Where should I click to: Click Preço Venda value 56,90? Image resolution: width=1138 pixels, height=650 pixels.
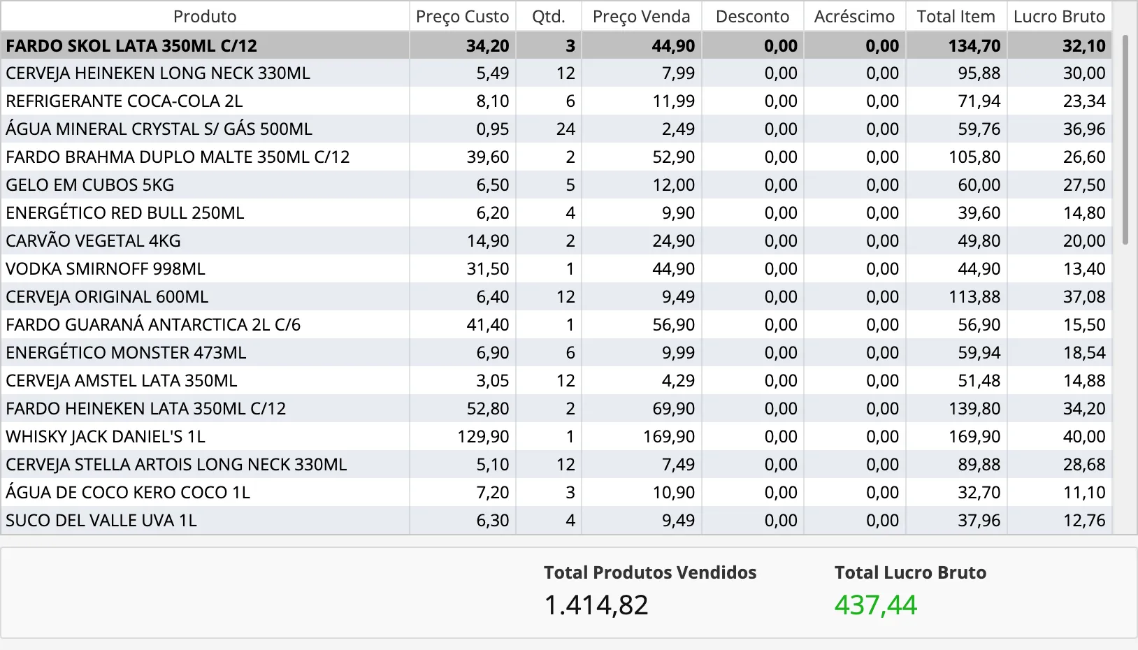tap(673, 325)
